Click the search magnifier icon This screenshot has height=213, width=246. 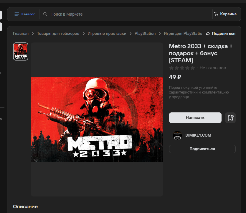tap(45, 14)
